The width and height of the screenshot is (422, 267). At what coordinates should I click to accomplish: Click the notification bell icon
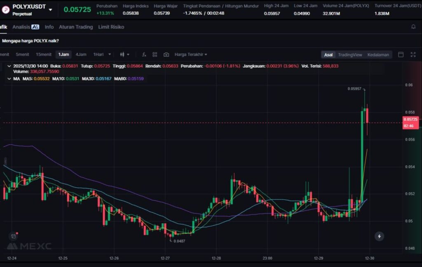[x=413, y=27]
